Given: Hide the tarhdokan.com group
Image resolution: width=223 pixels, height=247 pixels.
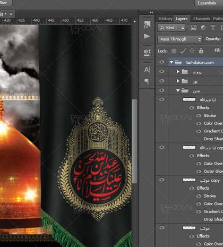Looking at the screenshot, I should pyautogui.click(x=161, y=62).
